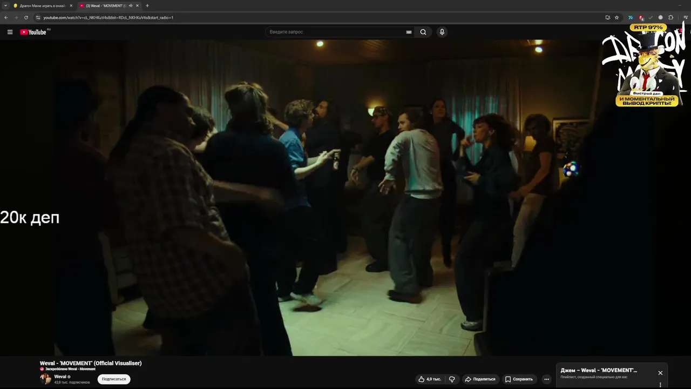This screenshot has width=691, height=389.
Task: Click the browser address bar URL
Action: tap(108, 17)
